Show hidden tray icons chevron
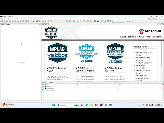Viewport: 164px width, 123px height. 136,105
